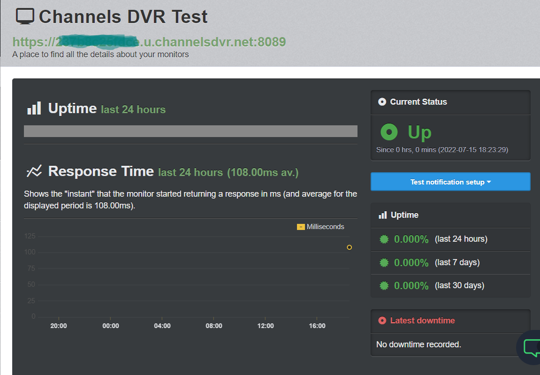Click the 0.000% last 24 hours uptime value
This screenshot has width=540, height=375.
[x=411, y=239]
